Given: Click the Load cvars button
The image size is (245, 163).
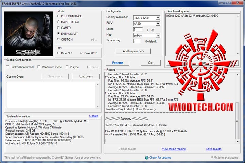Looking at the screenshot, I should [86, 77].
